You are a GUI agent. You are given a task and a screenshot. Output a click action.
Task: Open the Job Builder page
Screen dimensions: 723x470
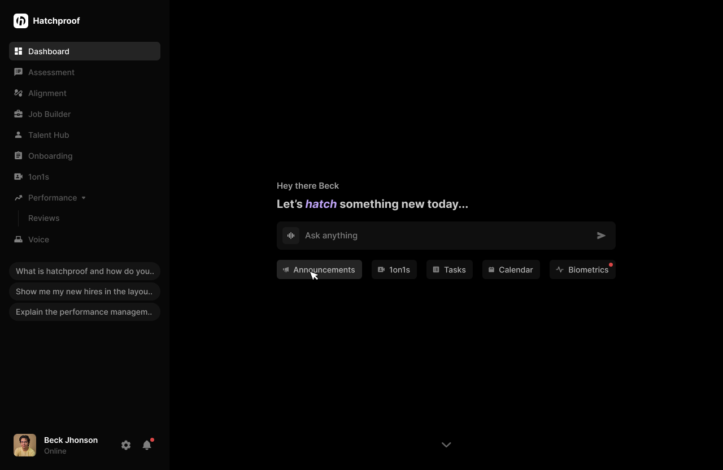[85, 114]
